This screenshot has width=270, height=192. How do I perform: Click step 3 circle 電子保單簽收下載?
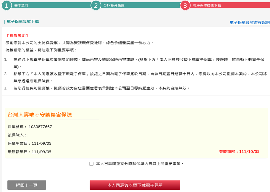[185, 5]
